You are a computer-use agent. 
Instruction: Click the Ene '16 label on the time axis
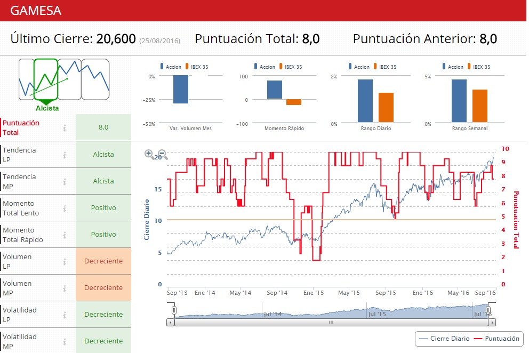pos(423,293)
